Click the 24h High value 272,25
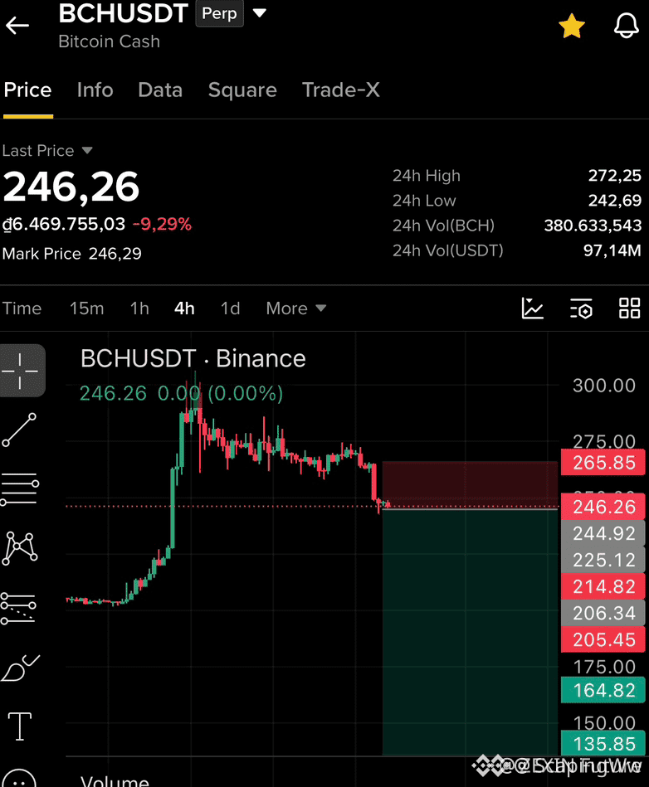Viewport: 649px width, 787px height. (614, 176)
